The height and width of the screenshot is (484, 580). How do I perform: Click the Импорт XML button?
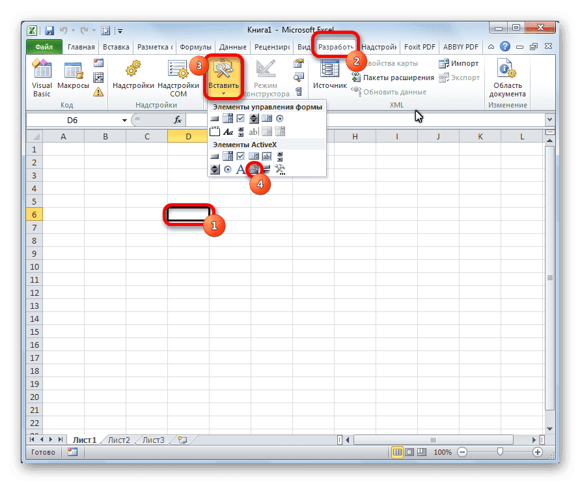point(463,63)
